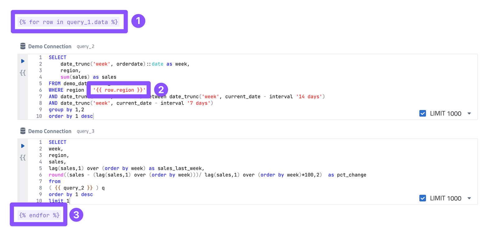497x227 pixels.
Task: Click the for row in query_1.data block
Action: tap(69, 22)
